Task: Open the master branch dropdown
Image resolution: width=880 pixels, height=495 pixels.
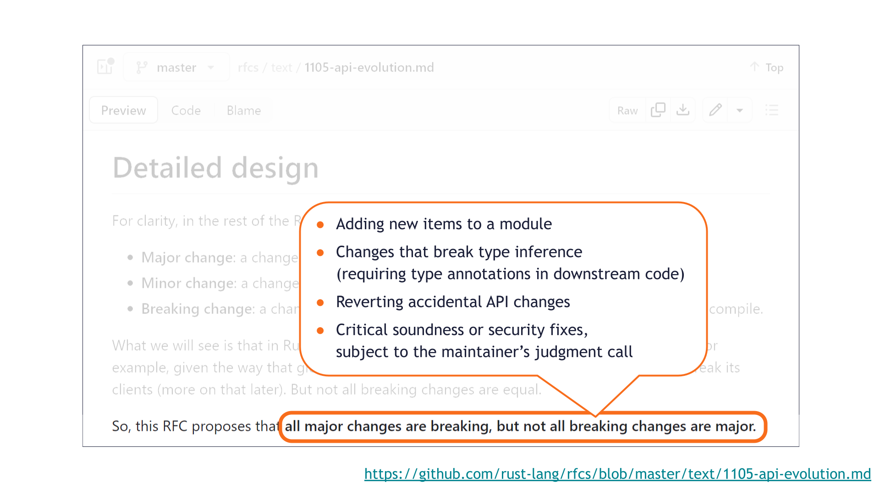Action: [x=211, y=67]
